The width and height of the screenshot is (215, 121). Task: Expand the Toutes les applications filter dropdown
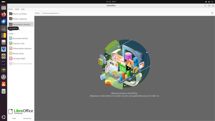click(x=51, y=13)
